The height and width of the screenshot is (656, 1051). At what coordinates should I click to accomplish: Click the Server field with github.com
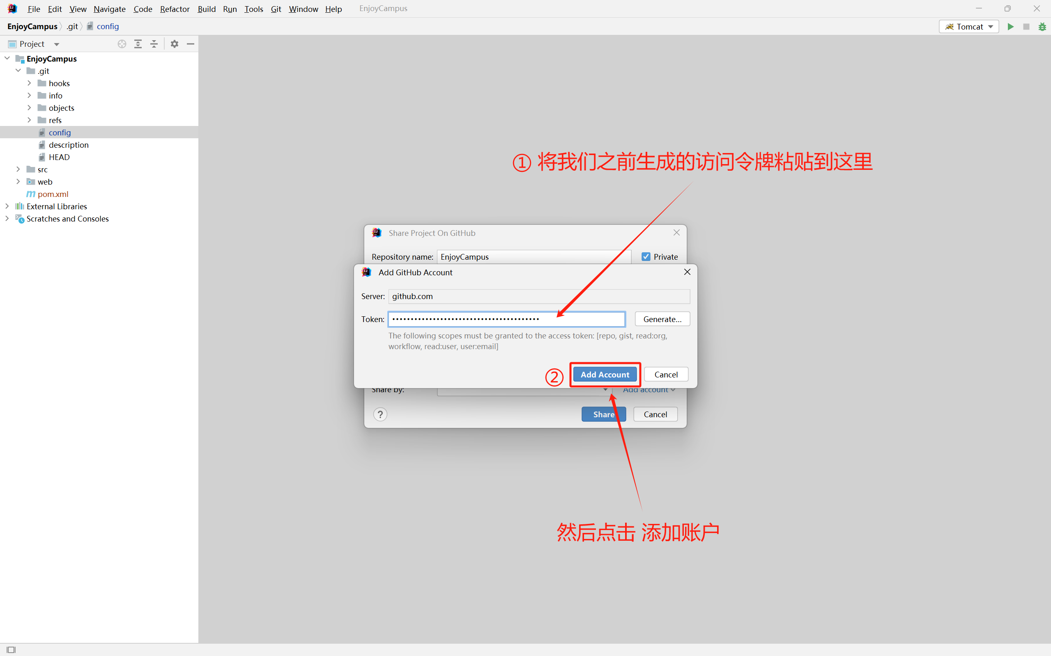point(539,296)
